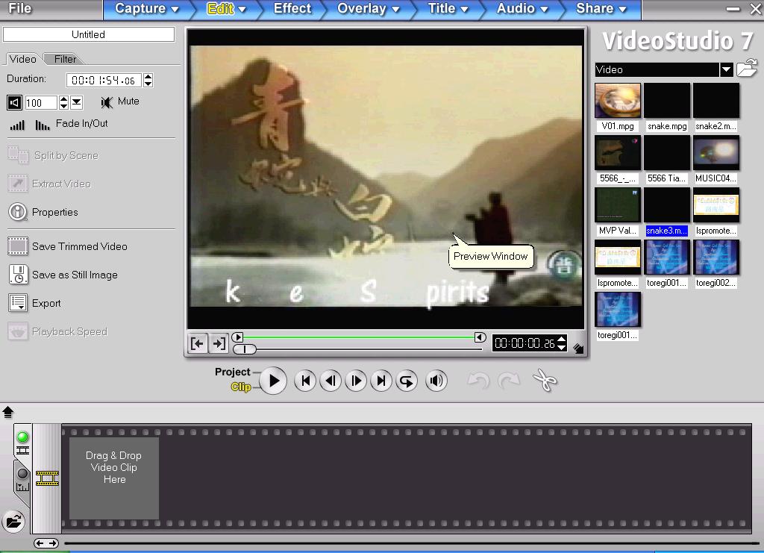
Task: Click the Properties button
Action: tap(54, 212)
